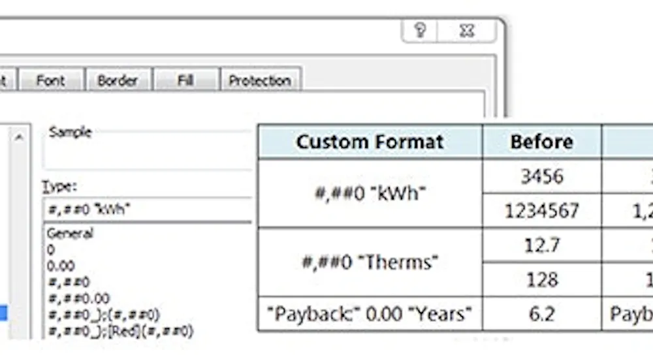Image resolution: width=653 pixels, height=363 pixels.
Task: Click the Help question mark button
Action: pyautogui.click(x=420, y=31)
